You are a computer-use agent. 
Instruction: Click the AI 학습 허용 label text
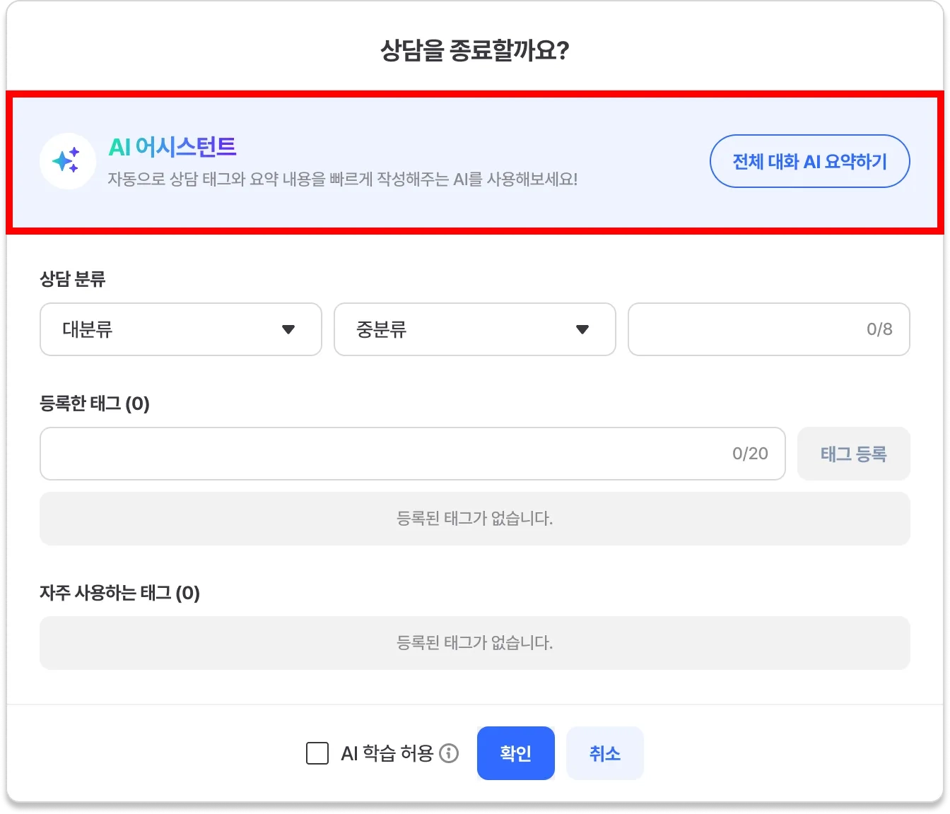387,753
